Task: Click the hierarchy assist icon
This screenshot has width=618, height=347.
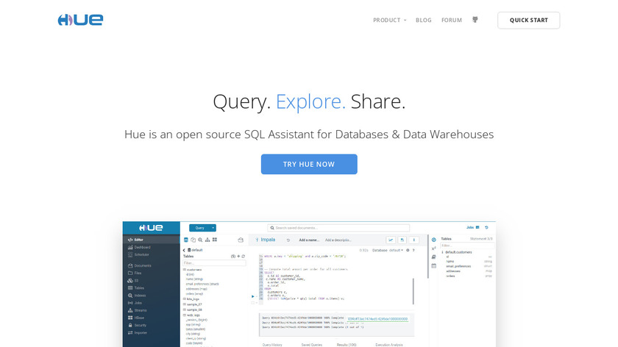Action: coord(207,240)
